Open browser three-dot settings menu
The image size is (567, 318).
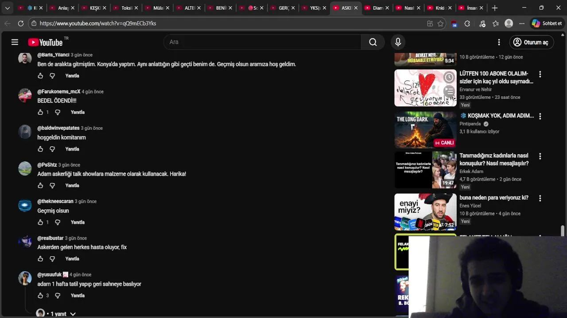[x=522, y=23]
